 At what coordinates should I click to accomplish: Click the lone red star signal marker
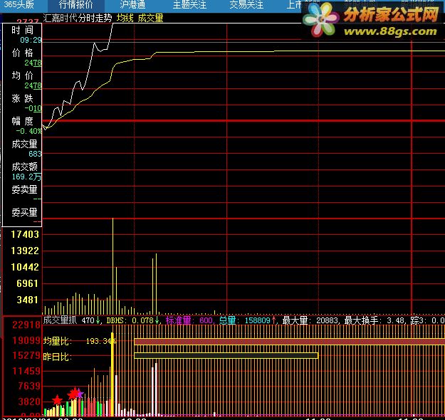[58, 400]
